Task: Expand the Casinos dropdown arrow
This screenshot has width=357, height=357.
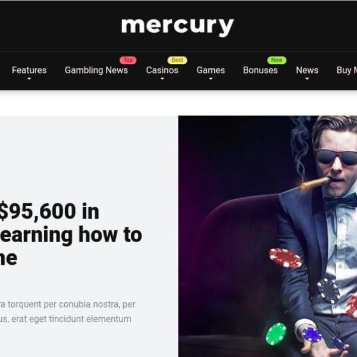Action: point(162,79)
